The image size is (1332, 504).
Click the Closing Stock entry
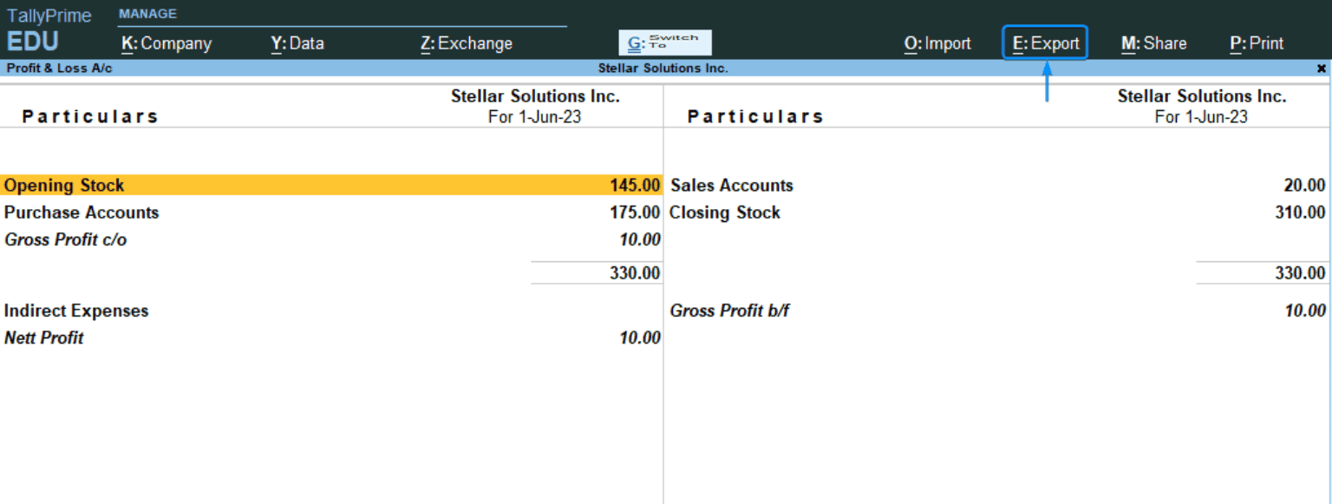coord(725,213)
